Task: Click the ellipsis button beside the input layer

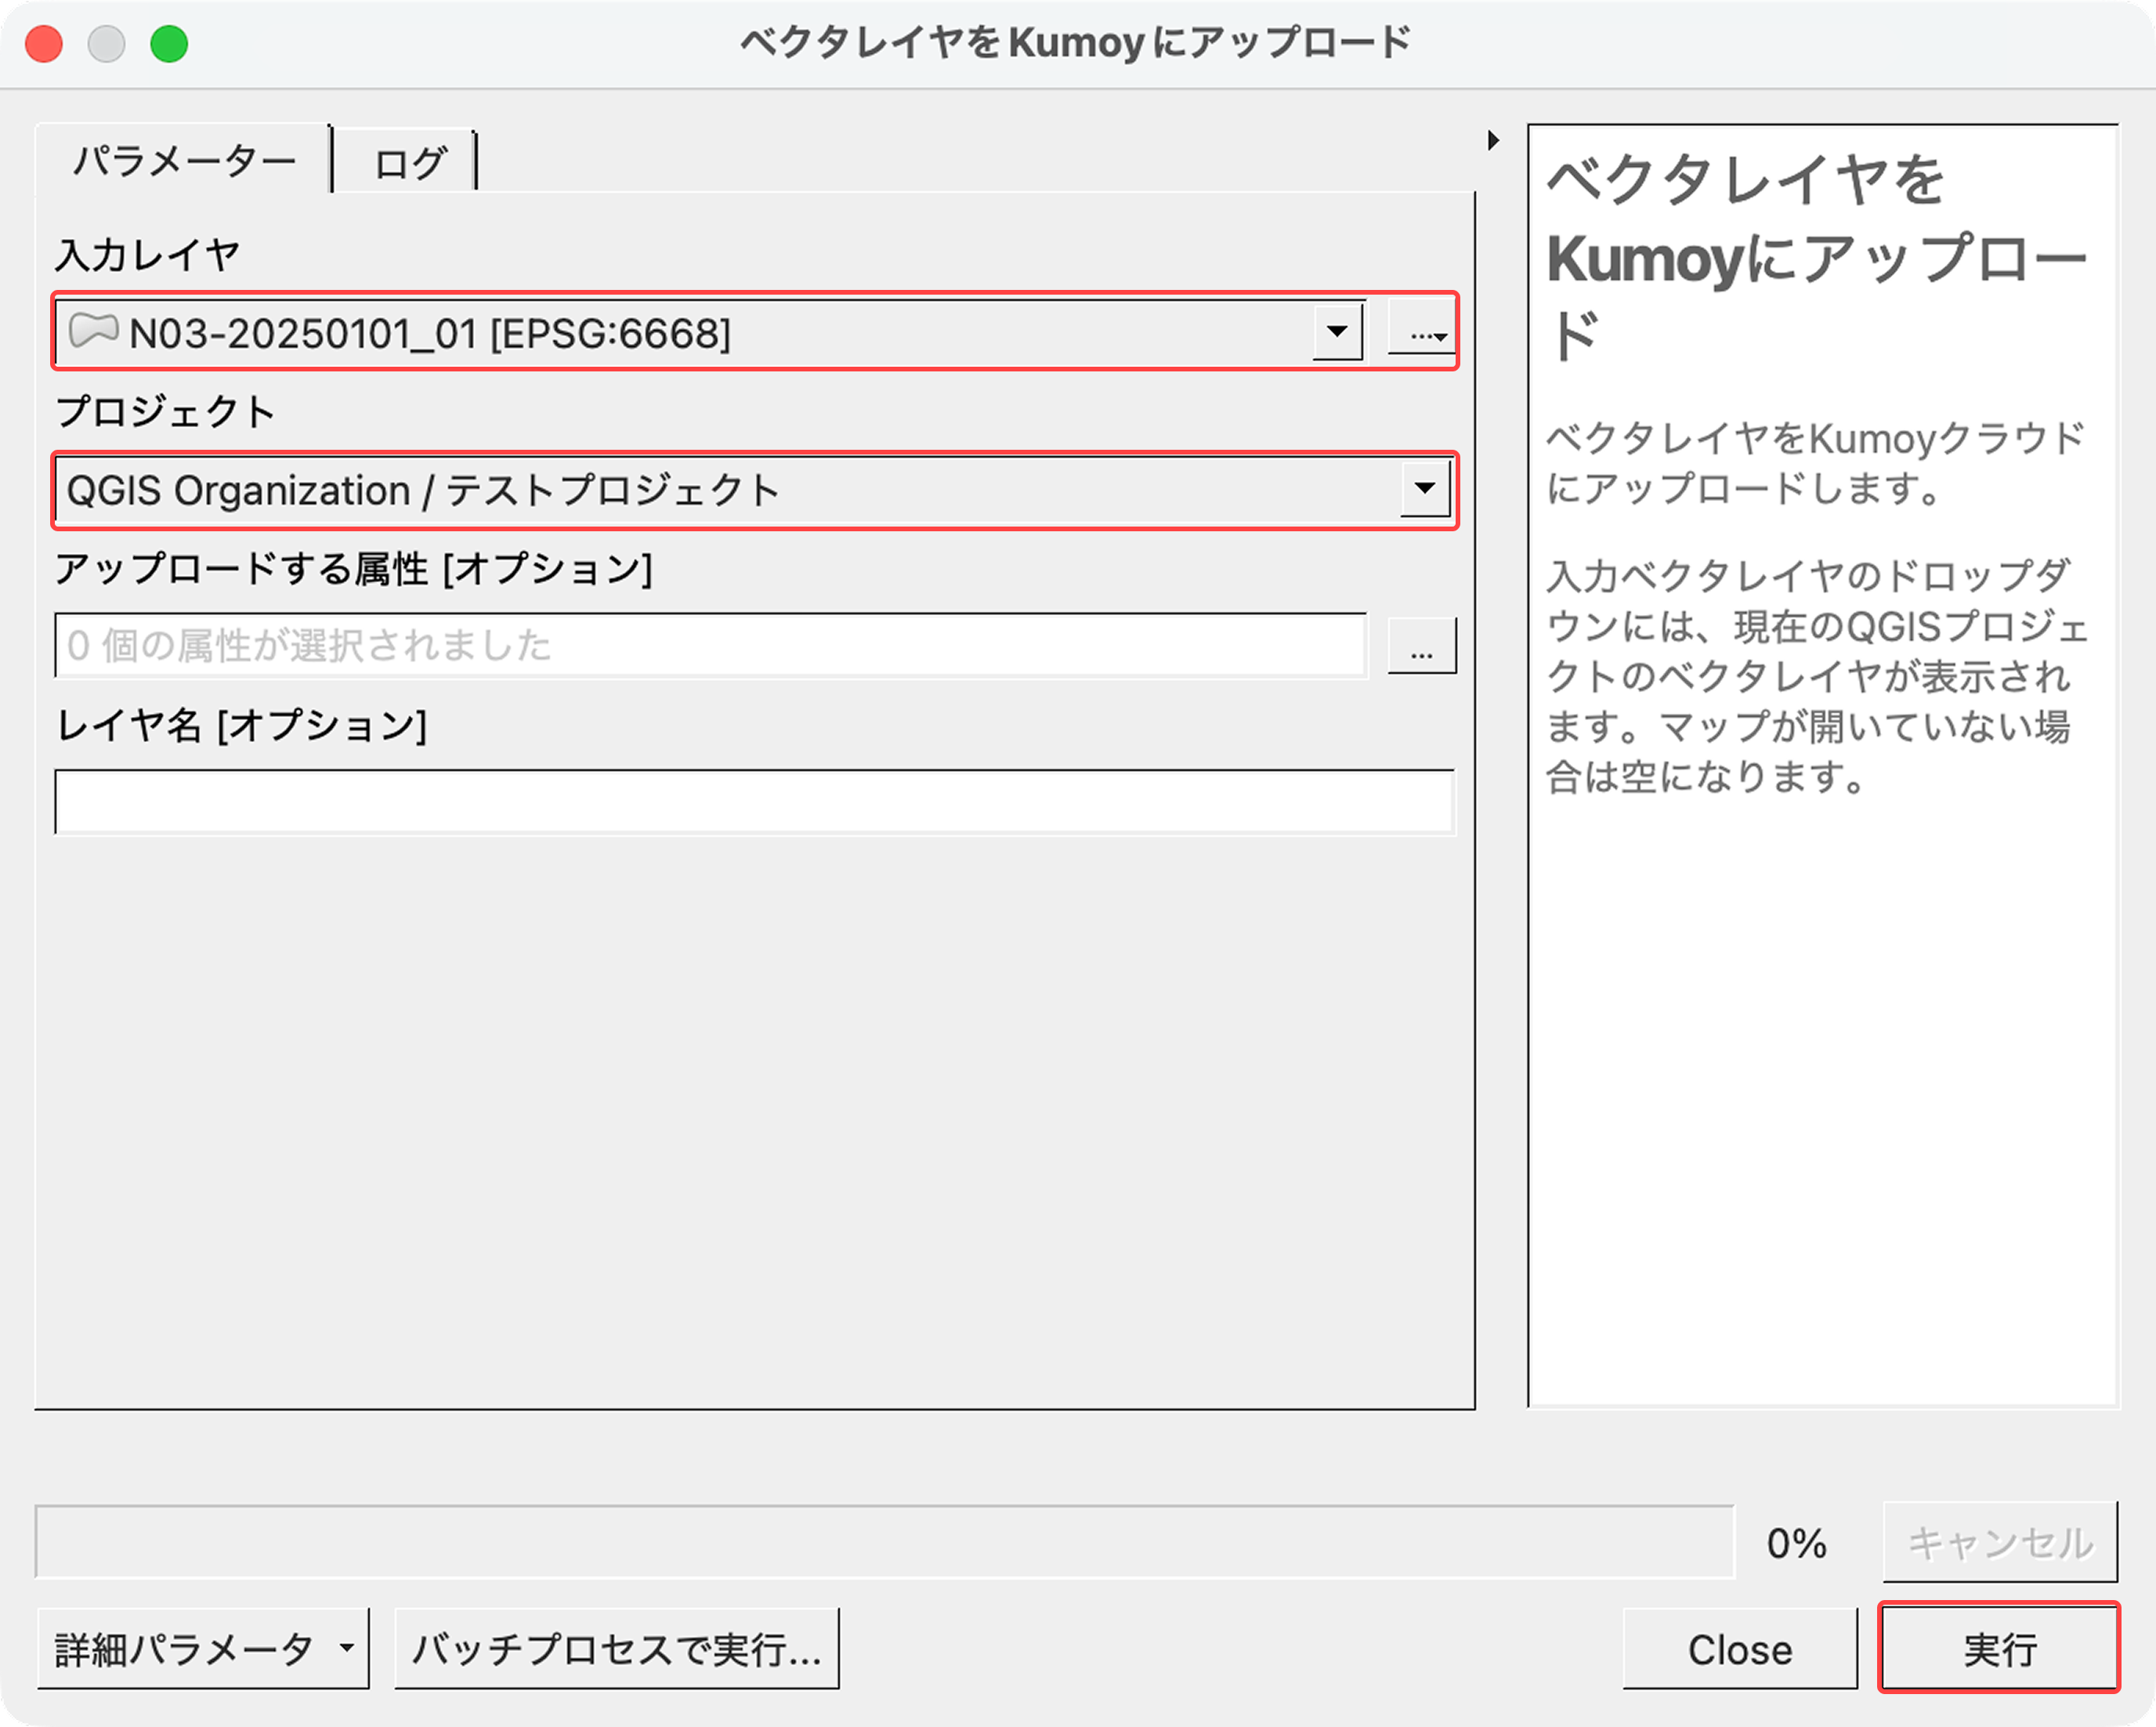Action: 1419,331
